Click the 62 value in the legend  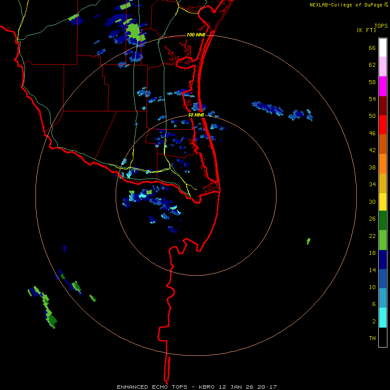coord(372,65)
